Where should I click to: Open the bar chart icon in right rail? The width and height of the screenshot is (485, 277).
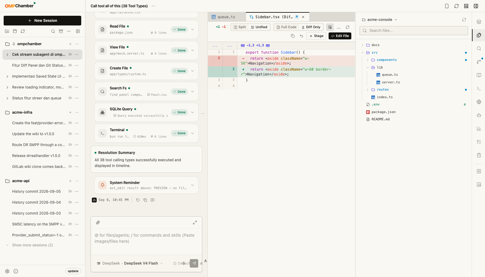[x=479, y=128]
